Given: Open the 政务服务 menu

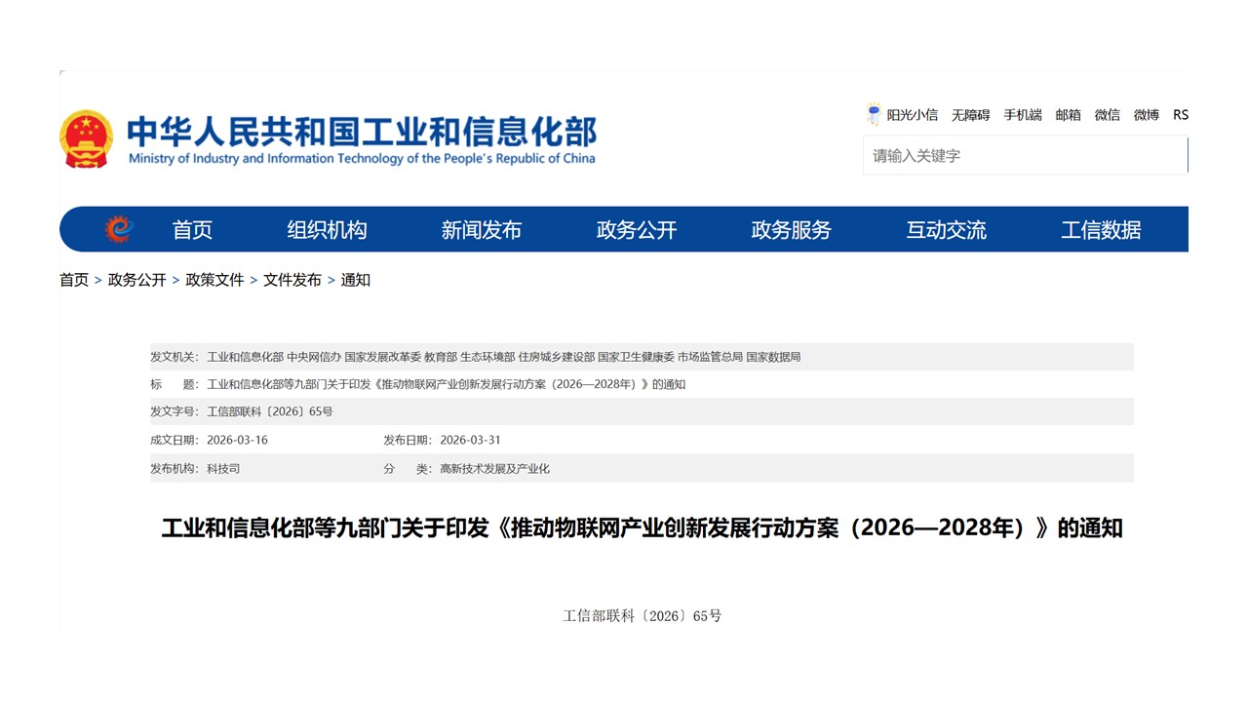Looking at the screenshot, I should pyautogui.click(x=792, y=230).
